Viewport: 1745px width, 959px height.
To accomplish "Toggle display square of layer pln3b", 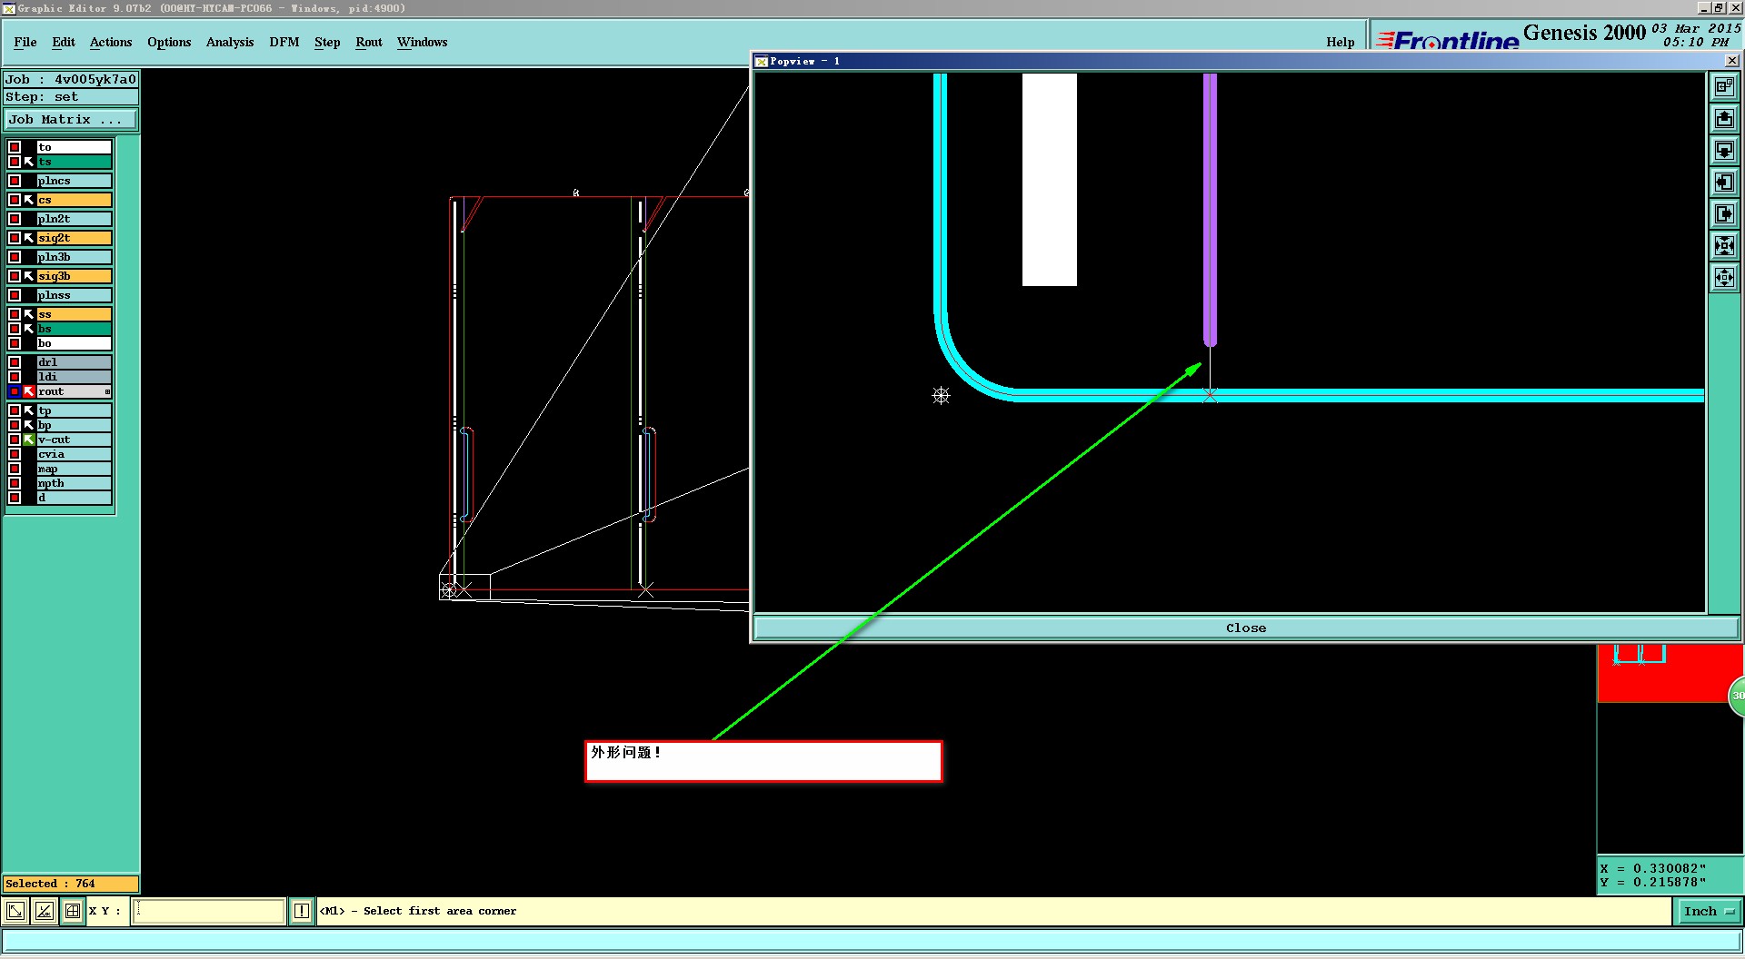I will tap(15, 257).
